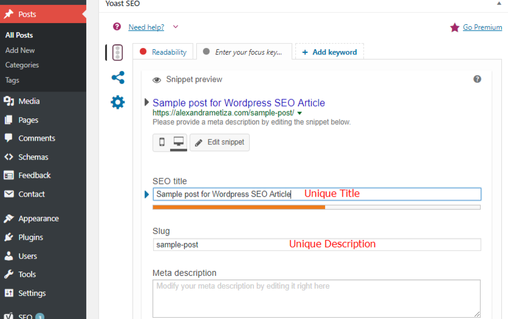Expand the Need help chevron
The image size is (508, 319).
(x=176, y=27)
